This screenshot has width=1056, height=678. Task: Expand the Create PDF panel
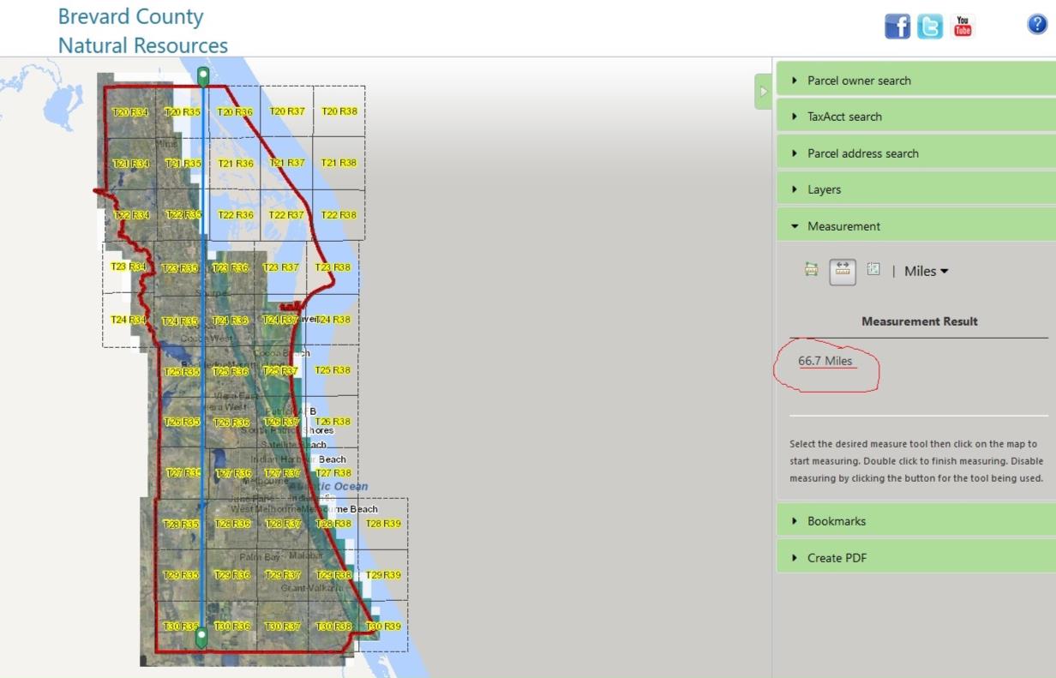click(916, 558)
